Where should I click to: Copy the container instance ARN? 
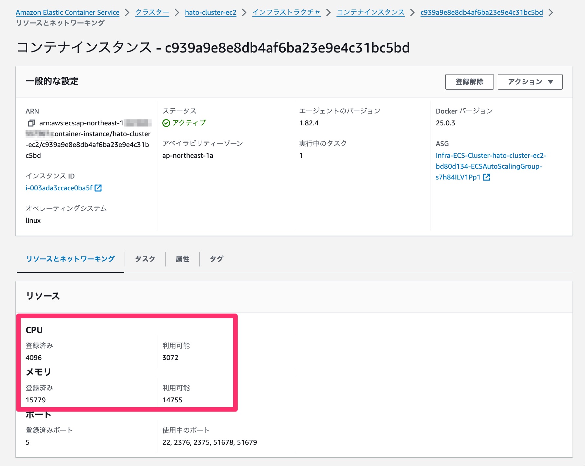point(31,123)
